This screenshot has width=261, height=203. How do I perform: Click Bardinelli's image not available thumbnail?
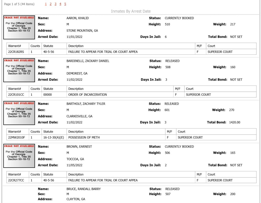(x=19, y=70)
